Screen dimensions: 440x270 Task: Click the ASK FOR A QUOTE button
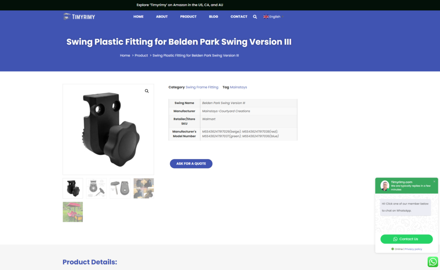[x=191, y=164]
